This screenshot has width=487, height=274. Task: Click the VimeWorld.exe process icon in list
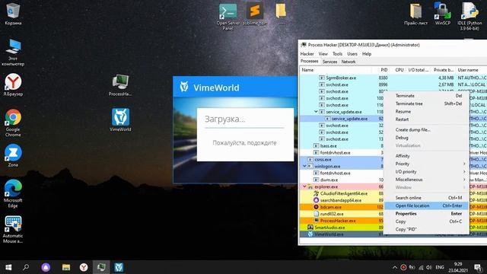(x=310, y=234)
